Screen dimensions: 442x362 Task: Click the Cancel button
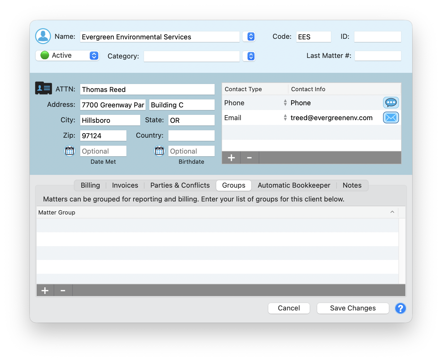tap(288, 308)
